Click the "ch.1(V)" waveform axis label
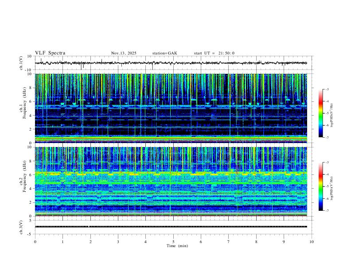This screenshot has width=351, height=271. click(21, 63)
